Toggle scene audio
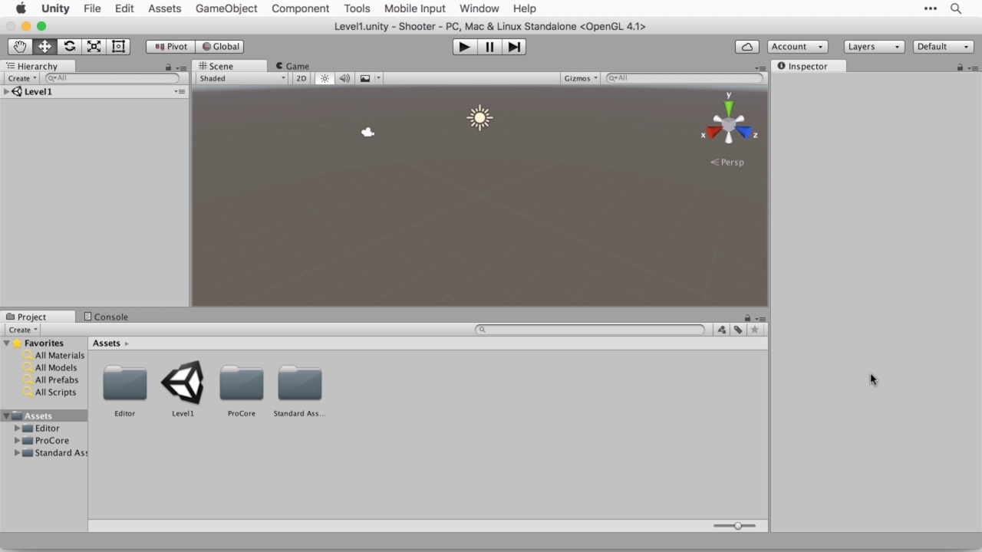The height and width of the screenshot is (552, 982). pos(344,78)
